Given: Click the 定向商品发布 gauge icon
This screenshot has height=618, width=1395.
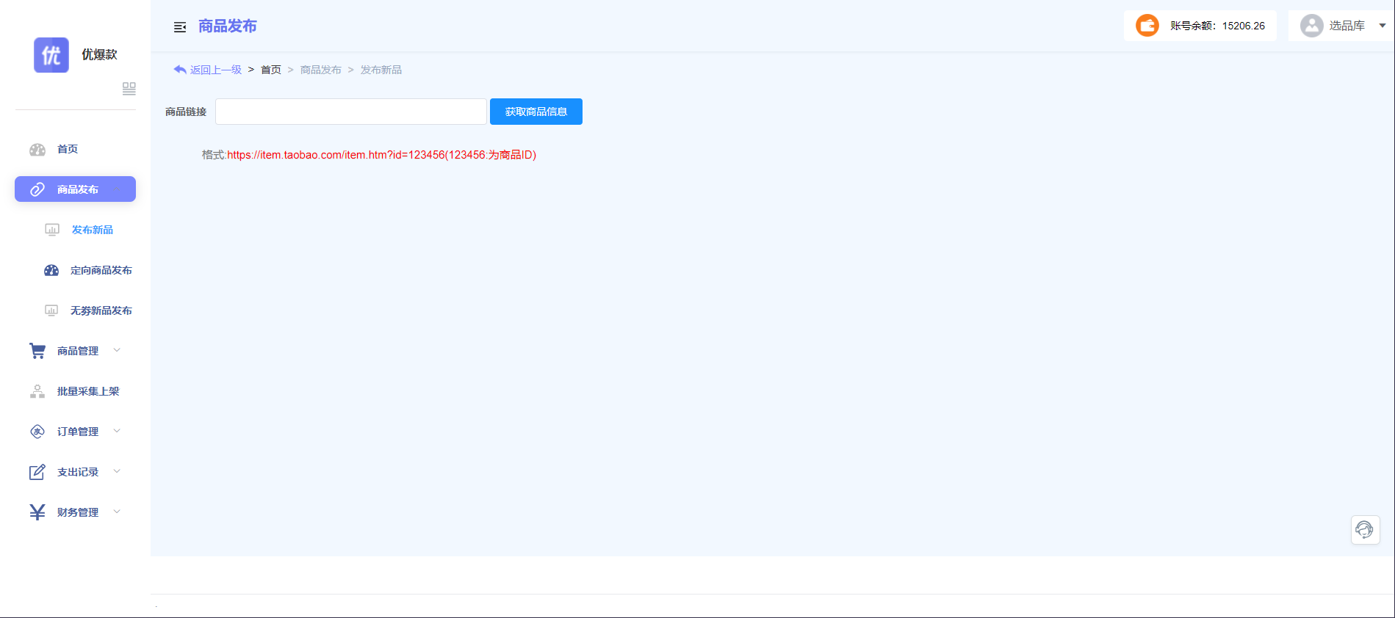Looking at the screenshot, I should pos(51,270).
